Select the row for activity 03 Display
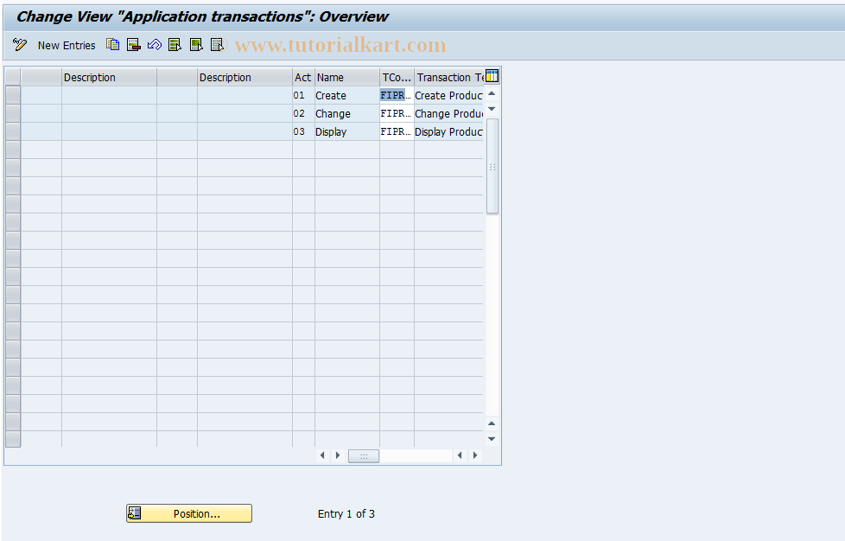Screen dimensions: 845x541 click(12, 131)
